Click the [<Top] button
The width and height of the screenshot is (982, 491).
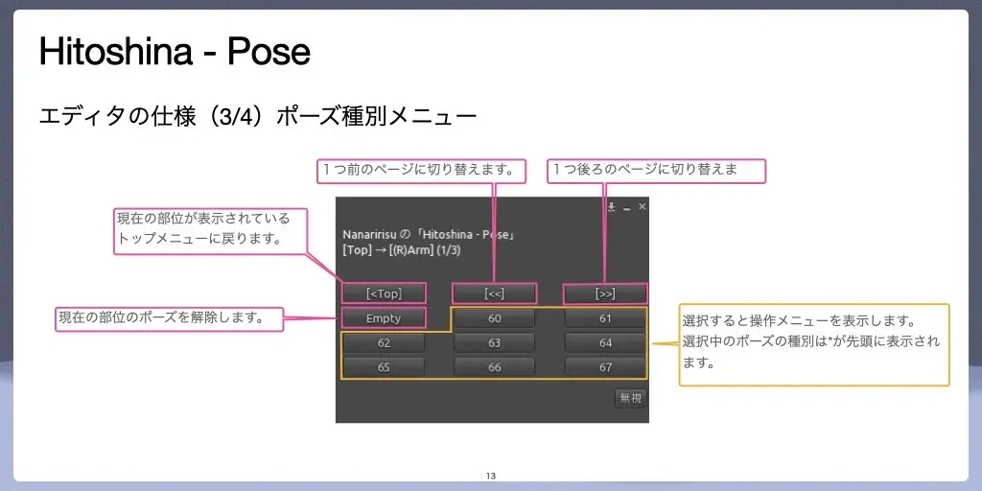coord(384,293)
